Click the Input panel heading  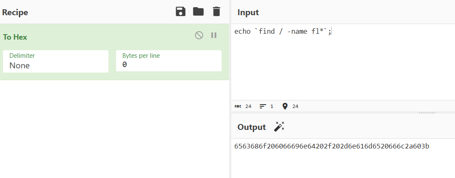(248, 12)
